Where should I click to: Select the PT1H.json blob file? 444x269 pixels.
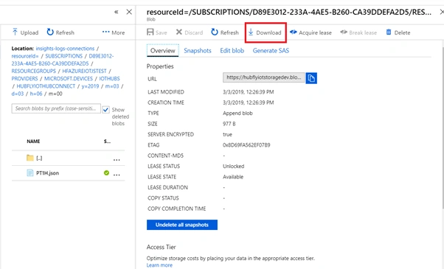(47, 173)
